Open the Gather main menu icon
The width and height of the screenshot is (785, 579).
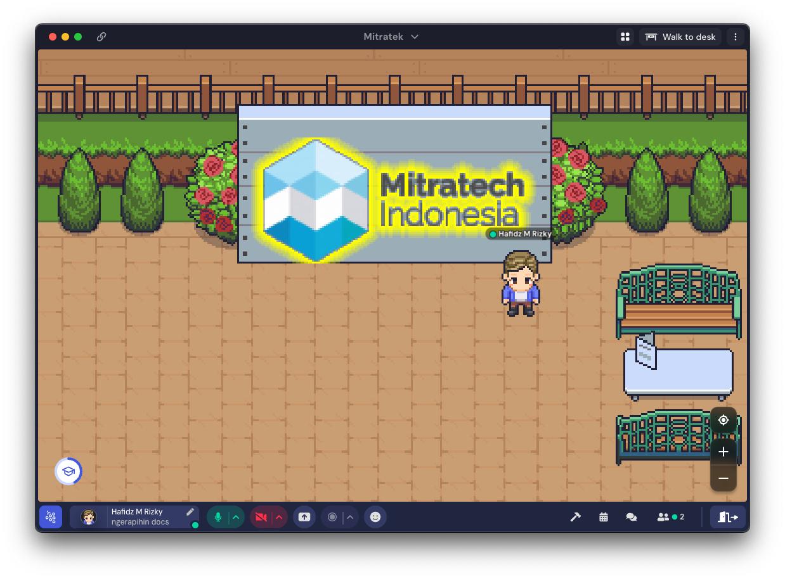coord(51,517)
